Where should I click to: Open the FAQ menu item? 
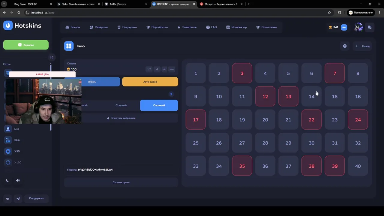pyautogui.click(x=211, y=27)
